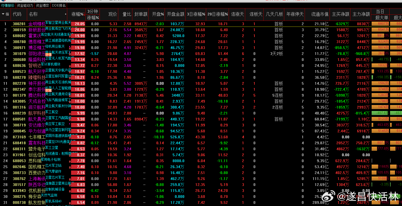The height and width of the screenshot is (206, 402).
Task: Select stock 上海瀚讯 name
Action: click(x=37, y=179)
